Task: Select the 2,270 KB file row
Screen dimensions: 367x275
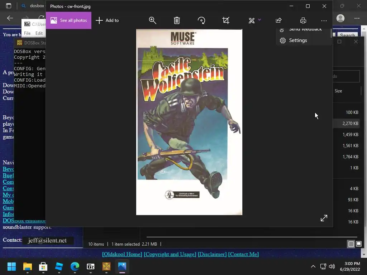Action: (347, 124)
